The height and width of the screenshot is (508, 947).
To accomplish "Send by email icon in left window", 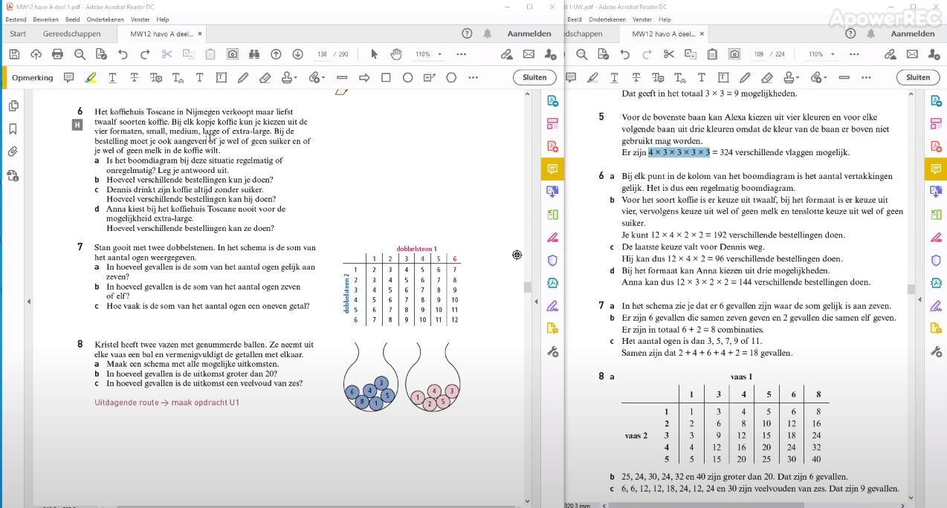I will (x=529, y=54).
